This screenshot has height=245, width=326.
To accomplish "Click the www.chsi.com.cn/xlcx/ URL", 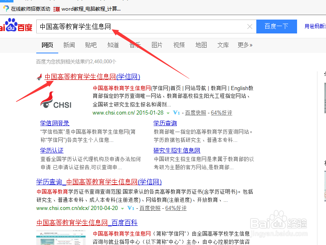I will tap(77, 208).
